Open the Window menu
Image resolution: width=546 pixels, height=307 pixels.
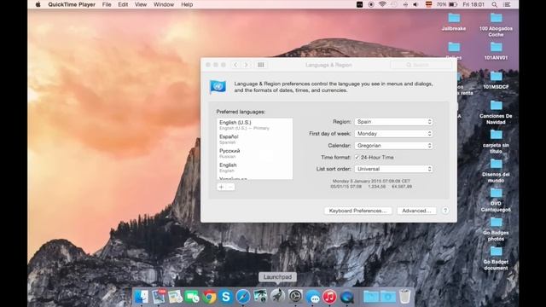coord(164,4)
